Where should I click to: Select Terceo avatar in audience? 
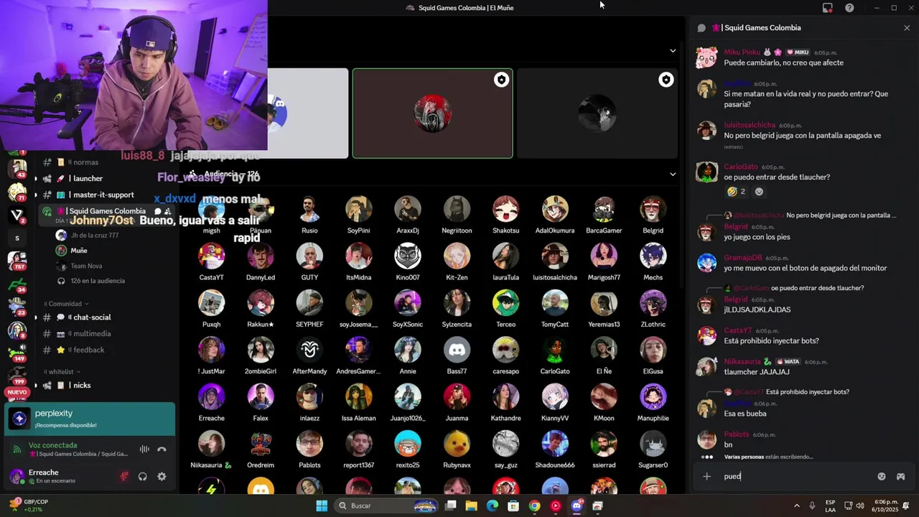pos(505,304)
